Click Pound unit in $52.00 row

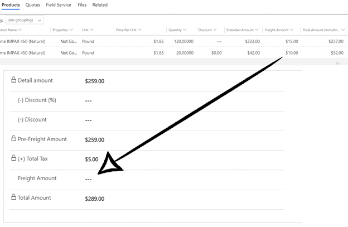(x=88, y=53)
